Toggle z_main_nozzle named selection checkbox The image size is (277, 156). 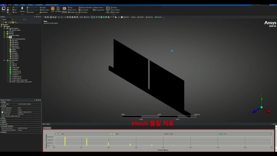click(x=10, y=68)
